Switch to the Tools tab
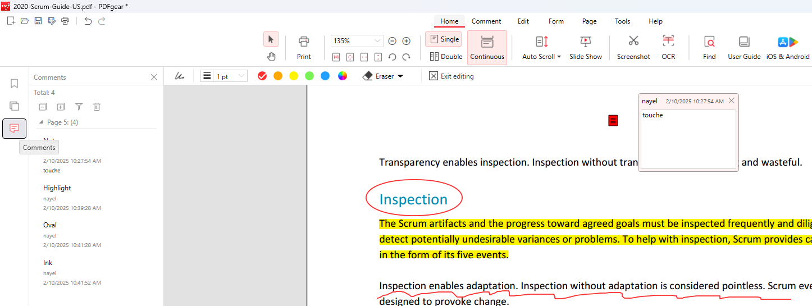This screenshot has width=812, height=306. 622,21
